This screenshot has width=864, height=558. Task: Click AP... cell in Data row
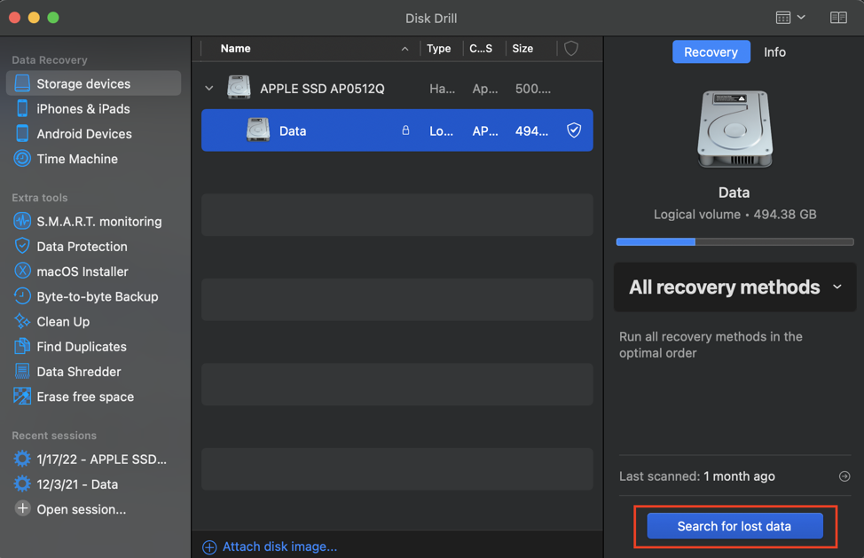coord(485,131)
